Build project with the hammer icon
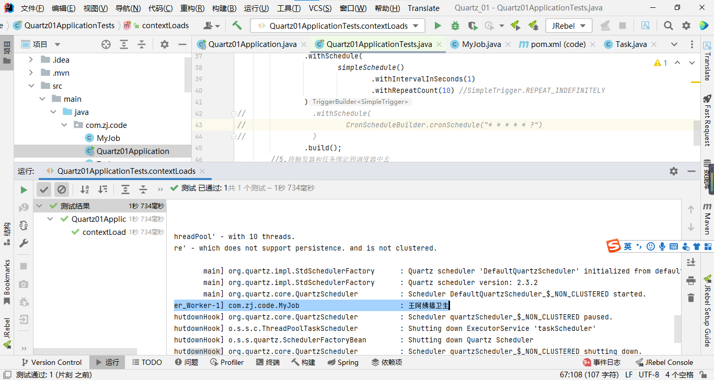Image resolution: width=714 pixels, height=380 pixels. [x=237, y=26]
